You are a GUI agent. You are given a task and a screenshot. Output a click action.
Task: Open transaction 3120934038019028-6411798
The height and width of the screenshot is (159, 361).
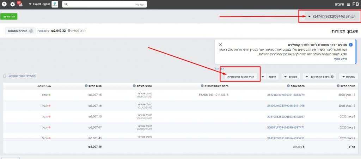286,106
